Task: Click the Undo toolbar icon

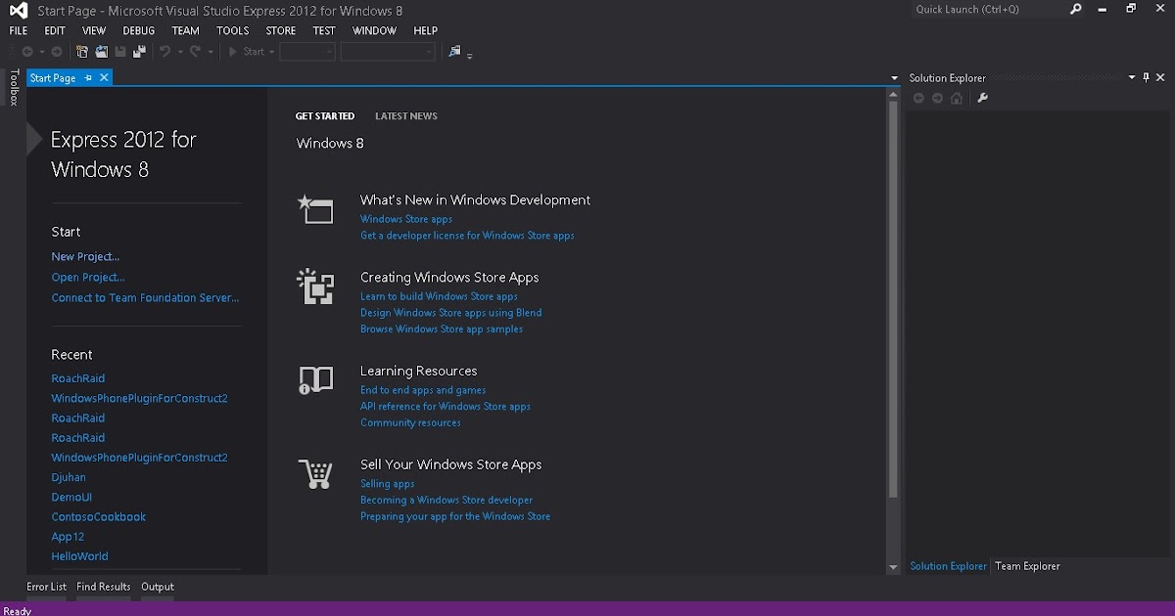Action: tap(164, 52)
